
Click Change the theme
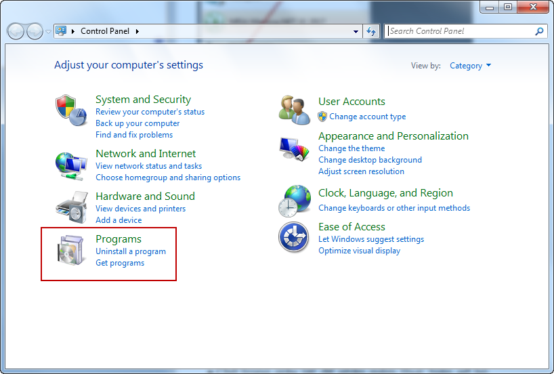[351, 148]
